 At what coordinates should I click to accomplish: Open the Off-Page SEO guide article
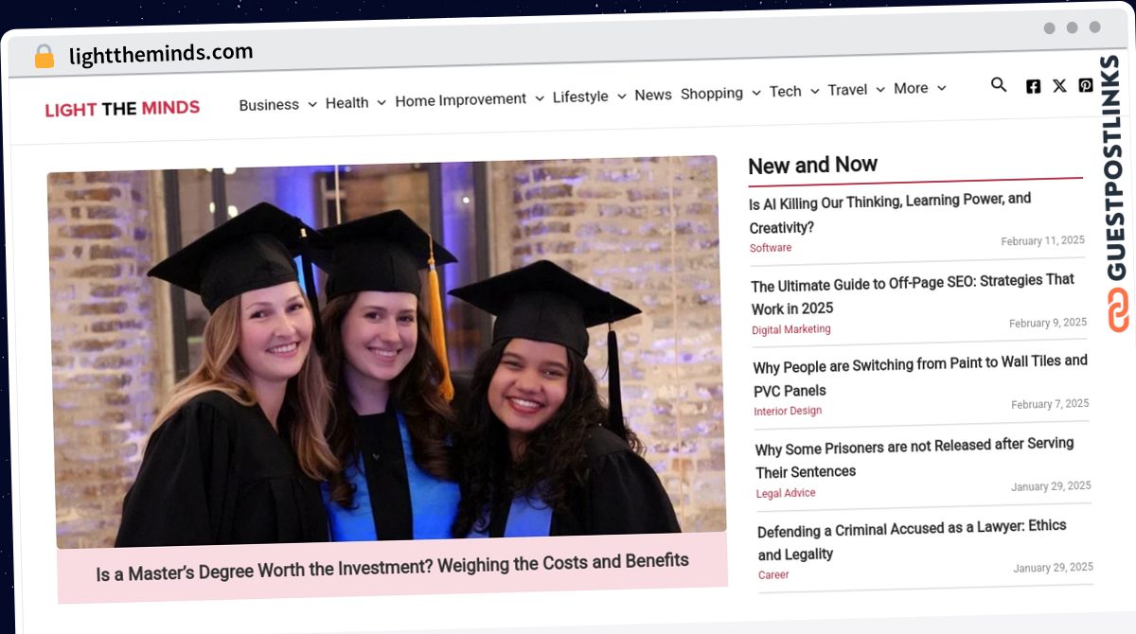pos(913,294)
